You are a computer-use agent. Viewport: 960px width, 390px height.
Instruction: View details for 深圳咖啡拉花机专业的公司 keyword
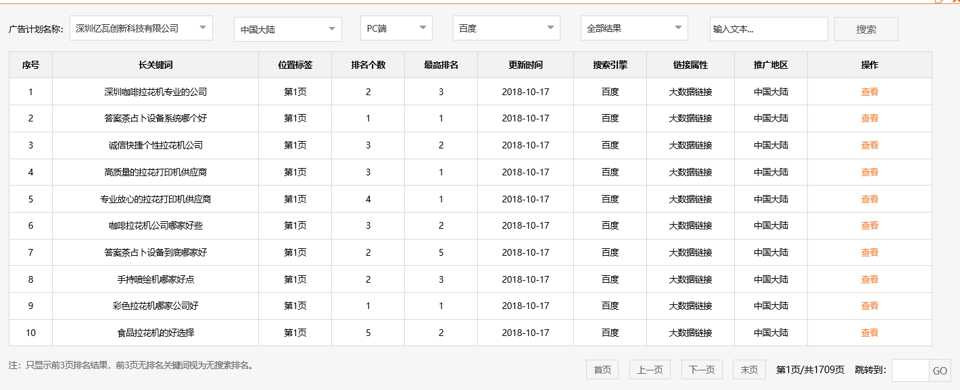[x=869, y=91]
